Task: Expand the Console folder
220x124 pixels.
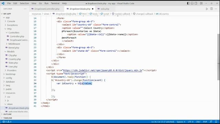Action: [14, 21]
